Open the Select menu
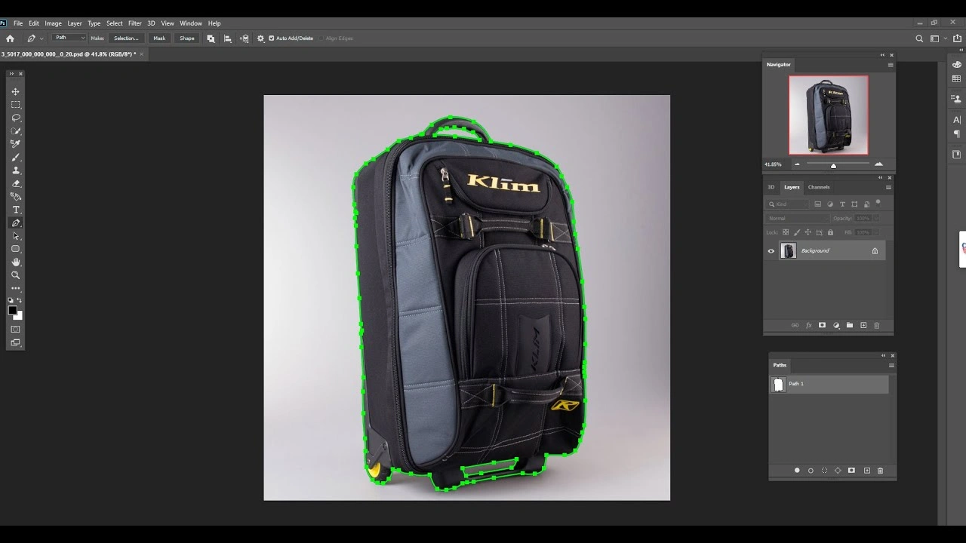966x543 pixels. pos(114,23)
